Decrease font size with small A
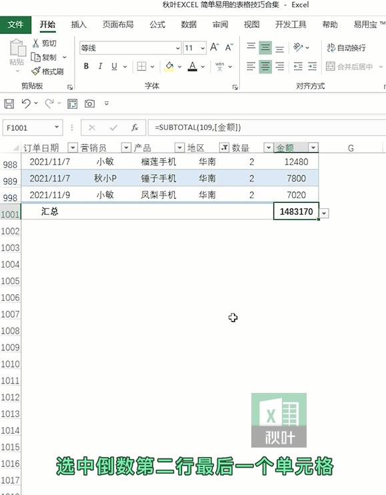The image size is (386, 495). tap(229, 47)
